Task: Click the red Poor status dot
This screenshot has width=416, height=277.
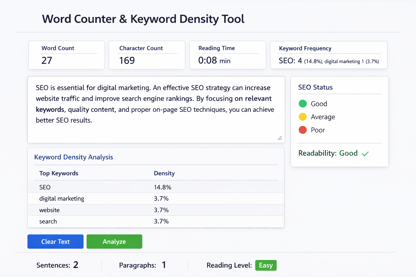Action: point(303,130)
